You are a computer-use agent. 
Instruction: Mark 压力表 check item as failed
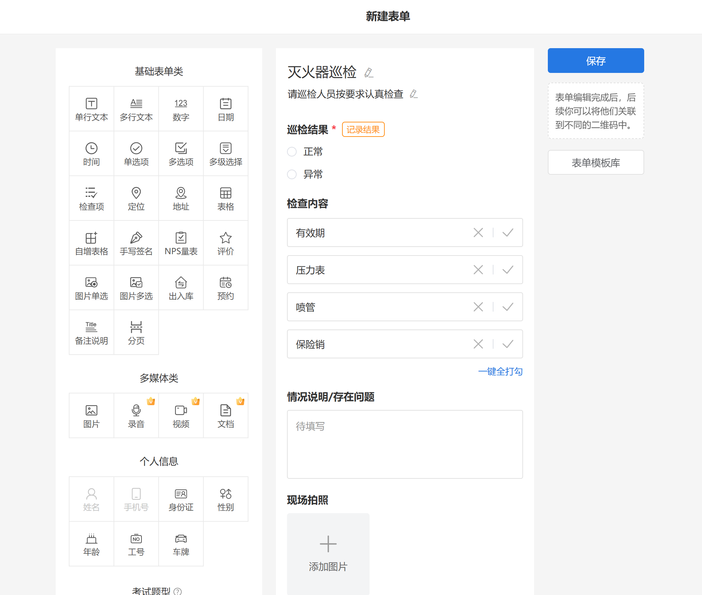coord(478,270)
